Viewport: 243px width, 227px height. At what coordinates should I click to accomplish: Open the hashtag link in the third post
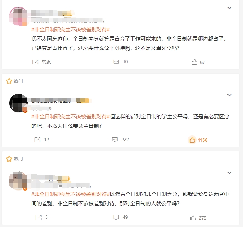pos(70,194)
